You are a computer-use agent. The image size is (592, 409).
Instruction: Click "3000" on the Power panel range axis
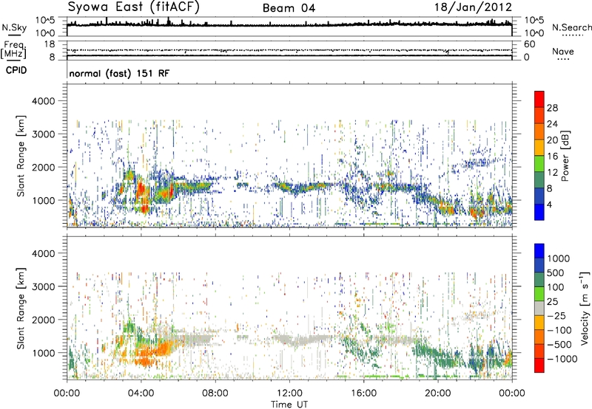43,134
